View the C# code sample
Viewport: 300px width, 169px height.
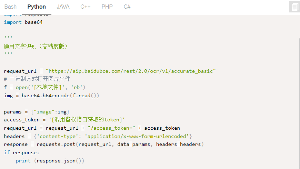point(127,7)
